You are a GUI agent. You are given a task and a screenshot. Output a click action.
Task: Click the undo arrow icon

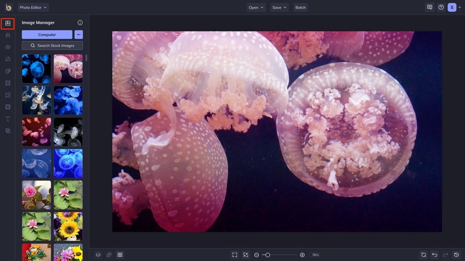pos(434,255)
